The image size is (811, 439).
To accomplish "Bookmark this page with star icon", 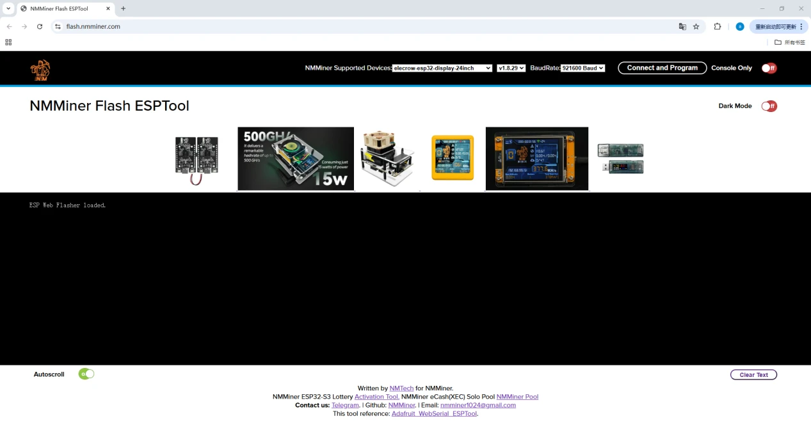I will pyautogui.click(x=696, y=27).
